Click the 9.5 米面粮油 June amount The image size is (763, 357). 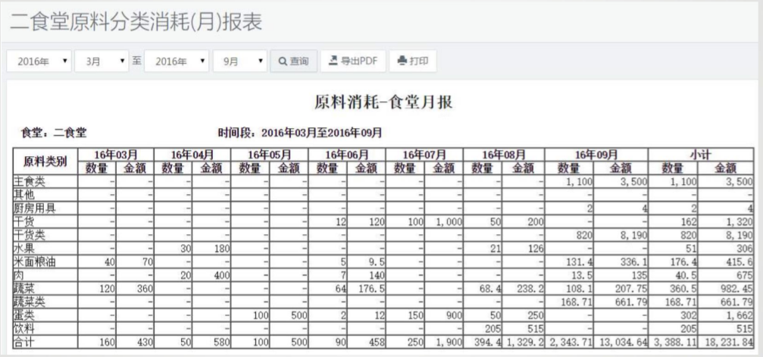[x=377, y=262]
